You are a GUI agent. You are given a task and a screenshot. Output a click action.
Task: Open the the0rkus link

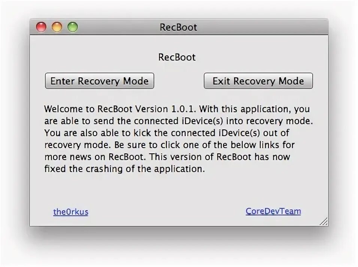[71, 212]
